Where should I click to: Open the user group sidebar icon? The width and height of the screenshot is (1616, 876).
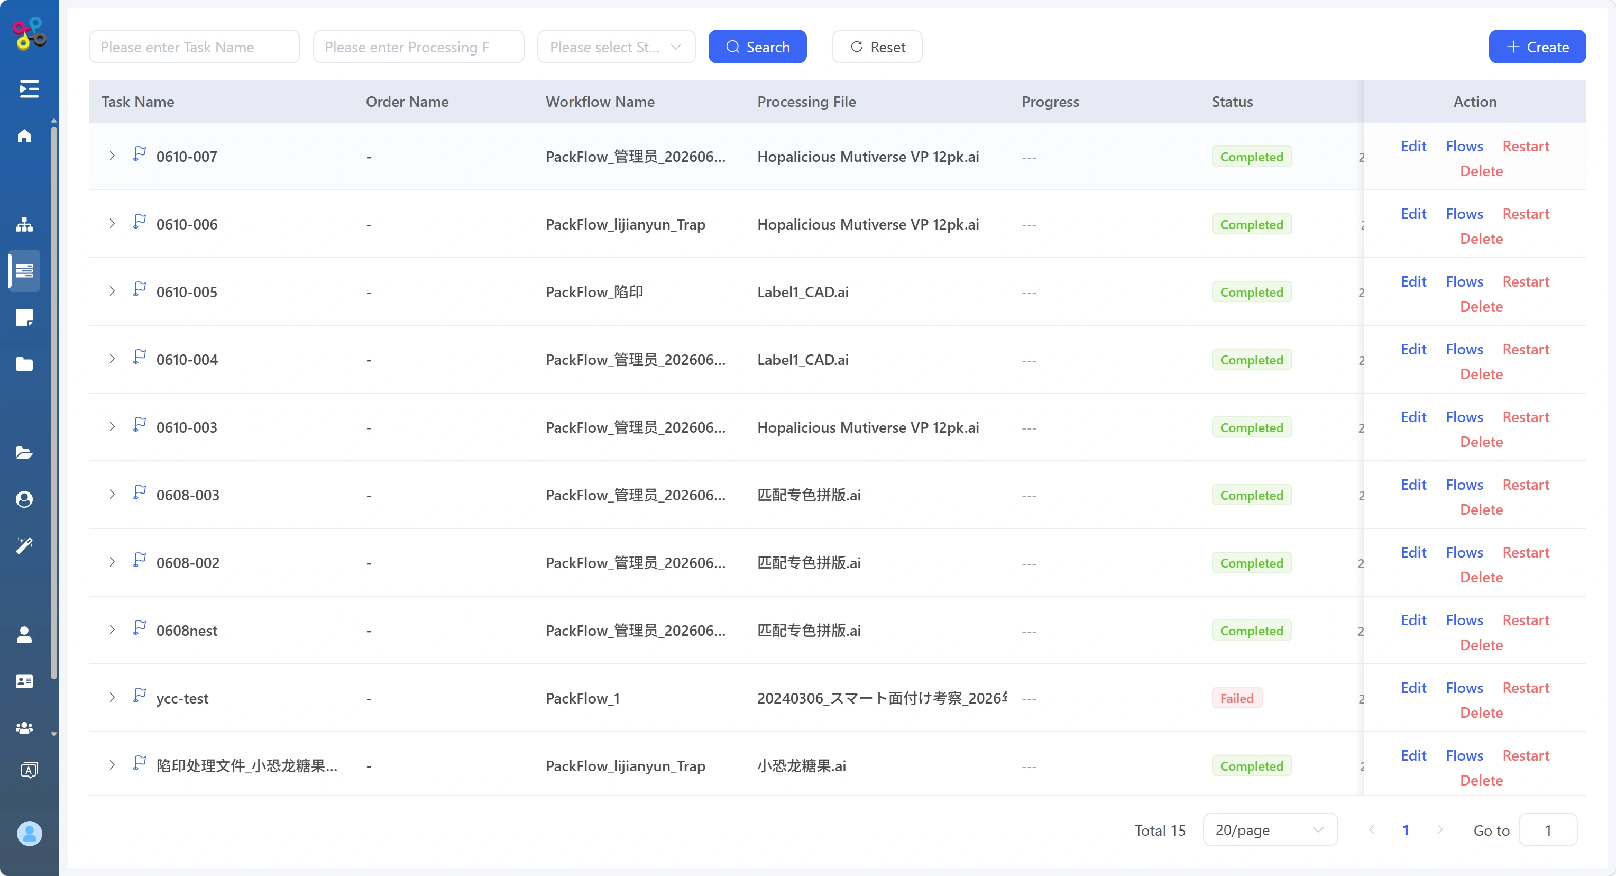(x=24, y=727)
